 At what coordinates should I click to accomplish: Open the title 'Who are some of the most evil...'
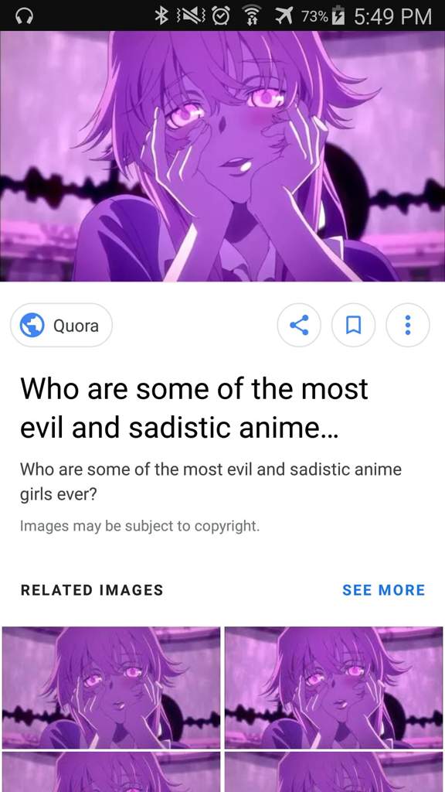pyautogui.click(x=194, y=408)
